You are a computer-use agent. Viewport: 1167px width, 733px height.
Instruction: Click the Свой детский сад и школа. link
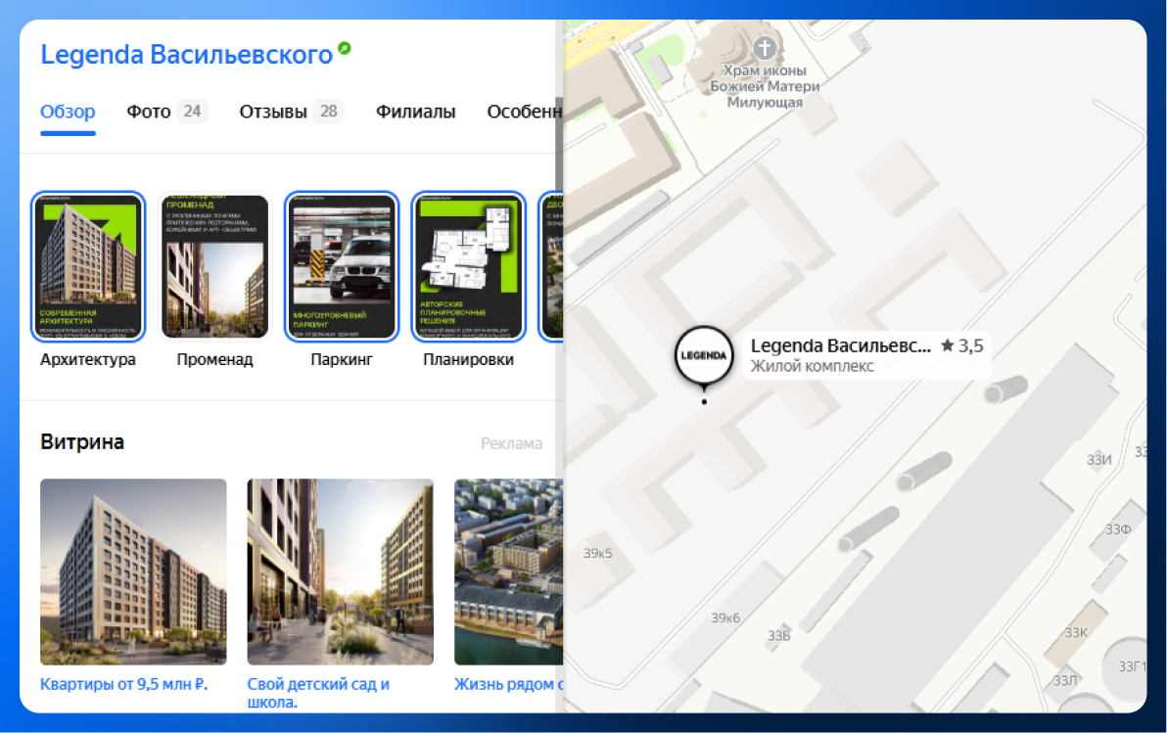318,693
